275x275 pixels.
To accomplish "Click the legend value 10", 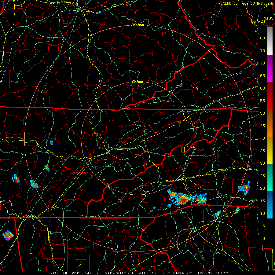I will pyautogui.click(x=262, y=214).
